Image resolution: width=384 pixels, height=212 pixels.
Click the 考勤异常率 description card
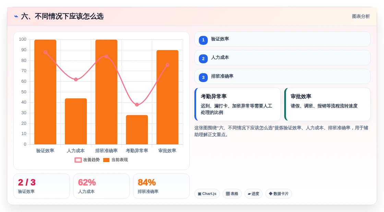coord(238,104)
